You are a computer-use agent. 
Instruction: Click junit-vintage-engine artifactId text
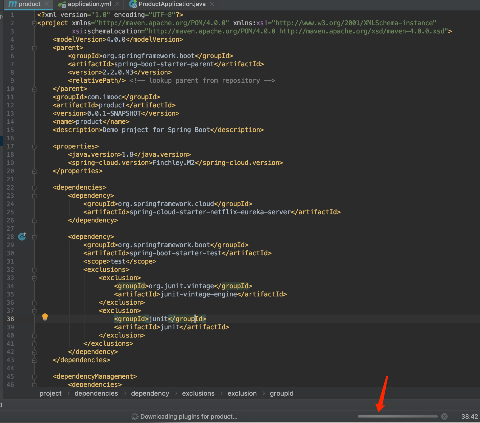(x=199, y=294)
